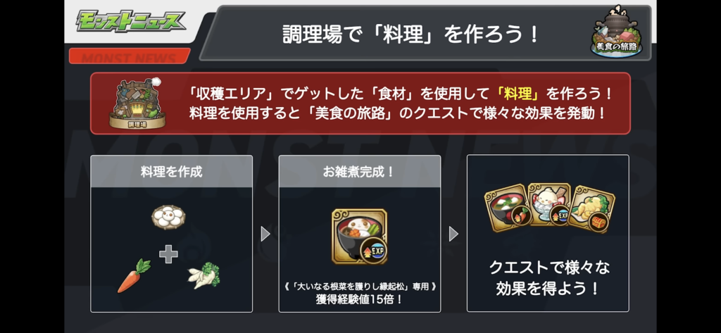This screenshot has width=721, height=333.
Task: Click arrow between お雑煮完成 and effects panels
Action: (x=454, y=234)
